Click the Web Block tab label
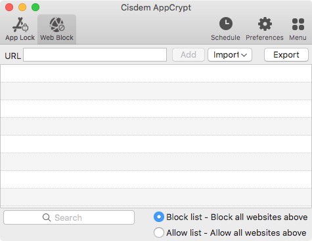Image resolution: width=312 pixels, height=241 pixels. coord(56,37)
